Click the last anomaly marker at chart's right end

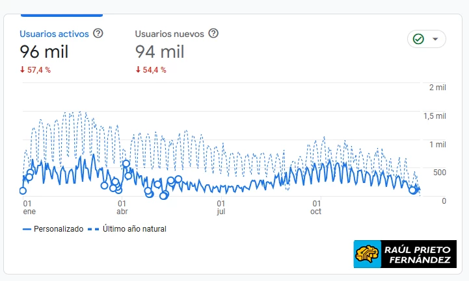[x=412, y=189]
